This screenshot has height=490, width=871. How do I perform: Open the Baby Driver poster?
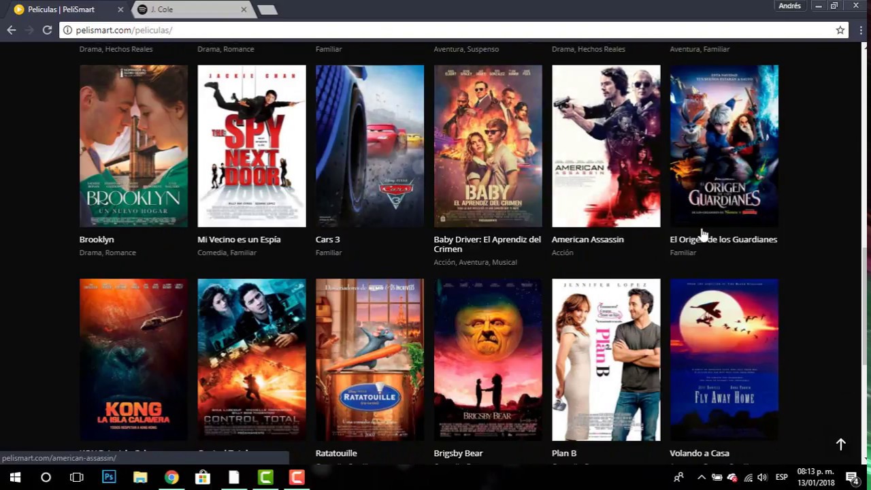coord(488,146)
